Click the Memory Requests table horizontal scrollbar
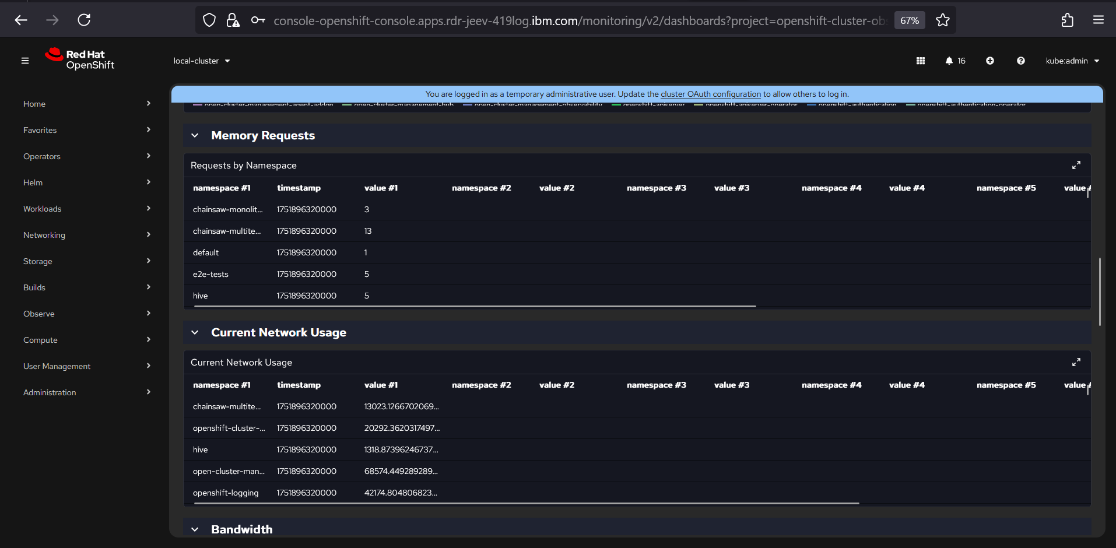1116x548 pixels. [x=475, y=306]
